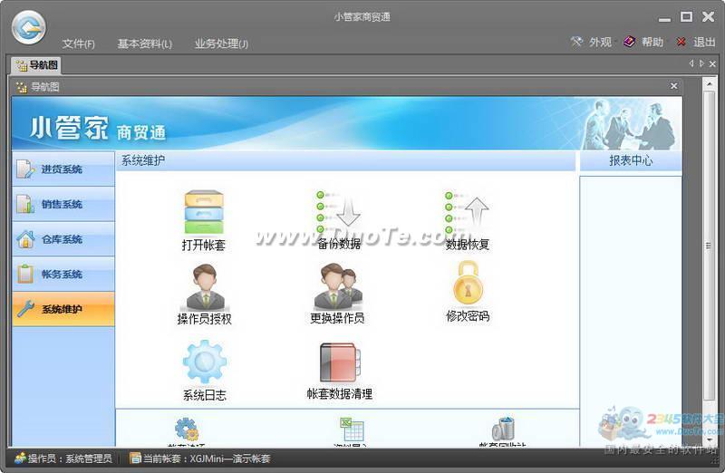The image size is (725, 473).
Task: Click the 退出 exit button
Action: point(696,42)
